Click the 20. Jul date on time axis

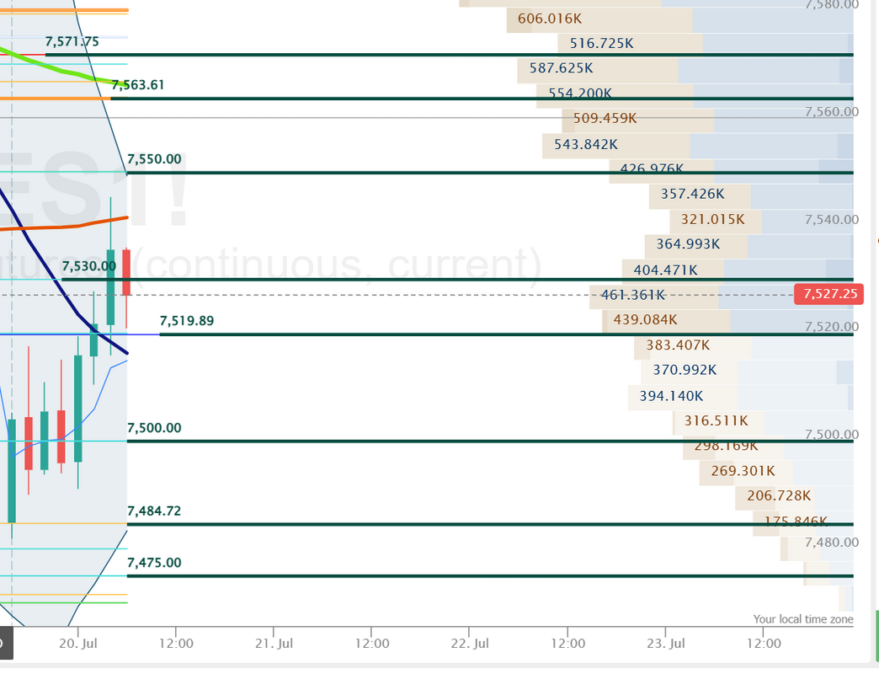click(78, 643)
